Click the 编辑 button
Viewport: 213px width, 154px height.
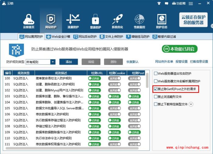[x=91, y=62]
